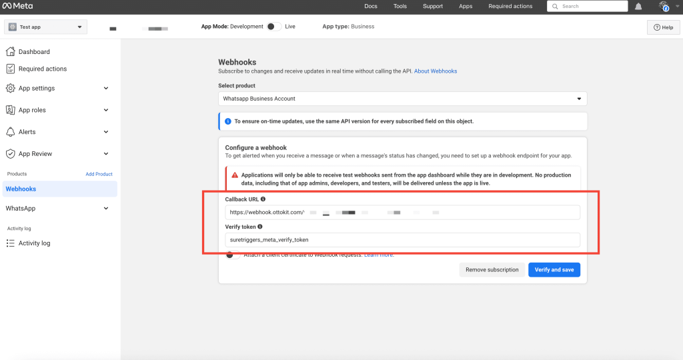Click the notifications bell icon

pos(639,7)
